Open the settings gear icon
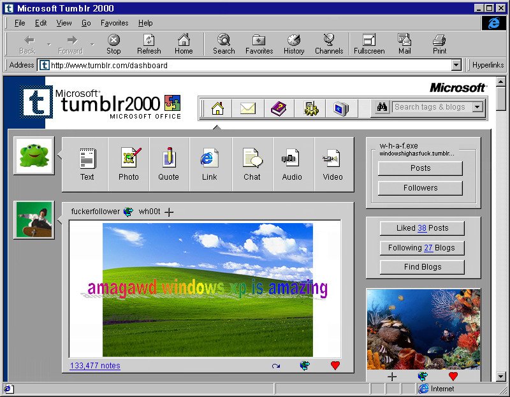Viewport: 510px width, 397px height. 311,108
